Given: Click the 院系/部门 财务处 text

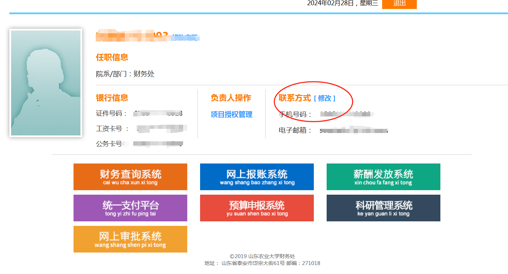Looking at the screenshot, I should pos(125,74).
